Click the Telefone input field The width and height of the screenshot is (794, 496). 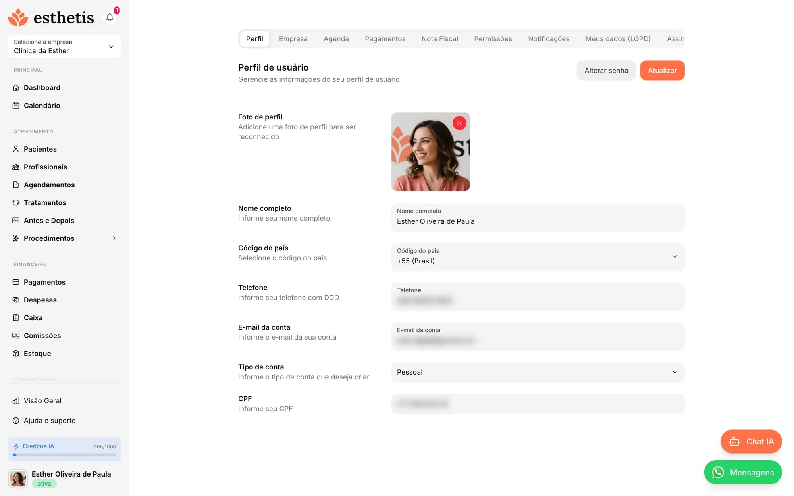pos(538,297)
